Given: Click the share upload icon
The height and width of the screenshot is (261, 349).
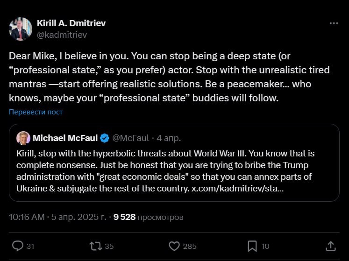Looking at the screenshot, I should click(x=330, y=246).
